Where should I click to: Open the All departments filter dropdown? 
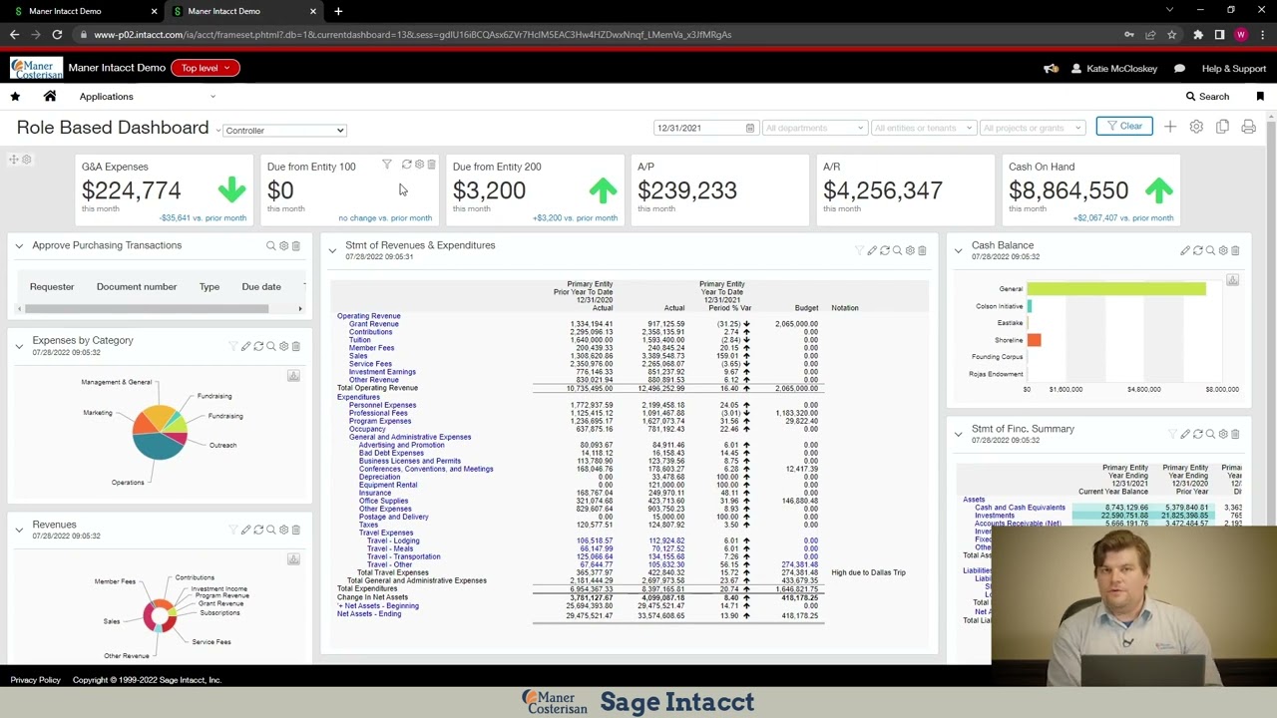click(x=814, y=128)
